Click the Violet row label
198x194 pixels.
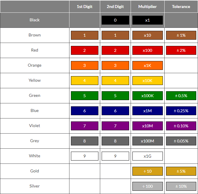tap(35, 126)
